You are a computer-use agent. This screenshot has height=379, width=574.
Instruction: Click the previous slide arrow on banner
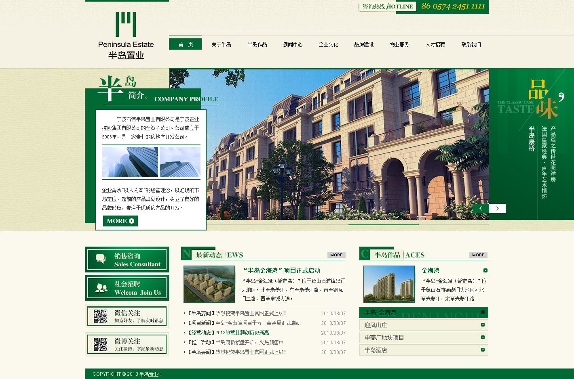coord(481,208)
